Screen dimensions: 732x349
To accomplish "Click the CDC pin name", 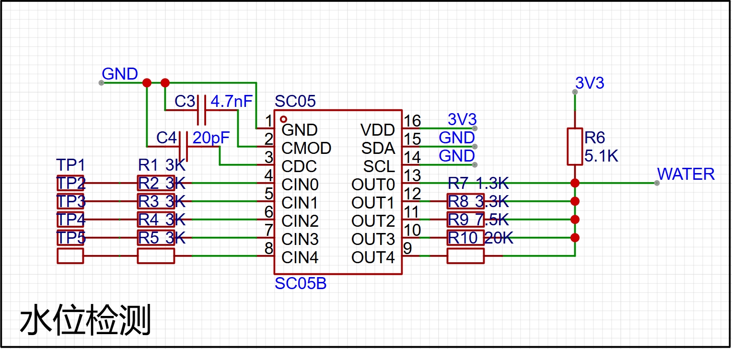I will (x=300, y=166).
